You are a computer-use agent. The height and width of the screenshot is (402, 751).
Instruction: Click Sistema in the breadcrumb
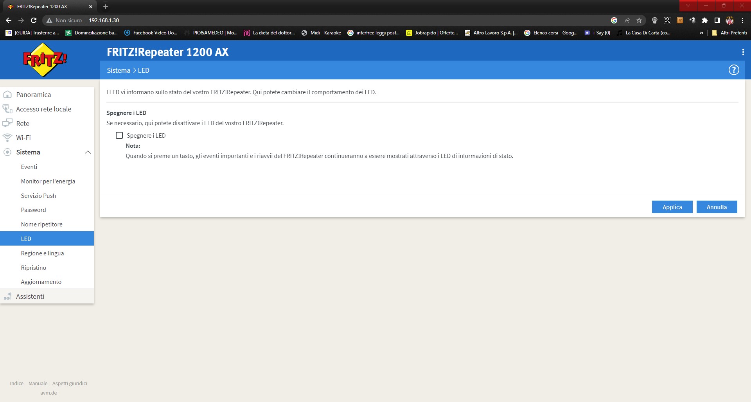click(119, 70)
